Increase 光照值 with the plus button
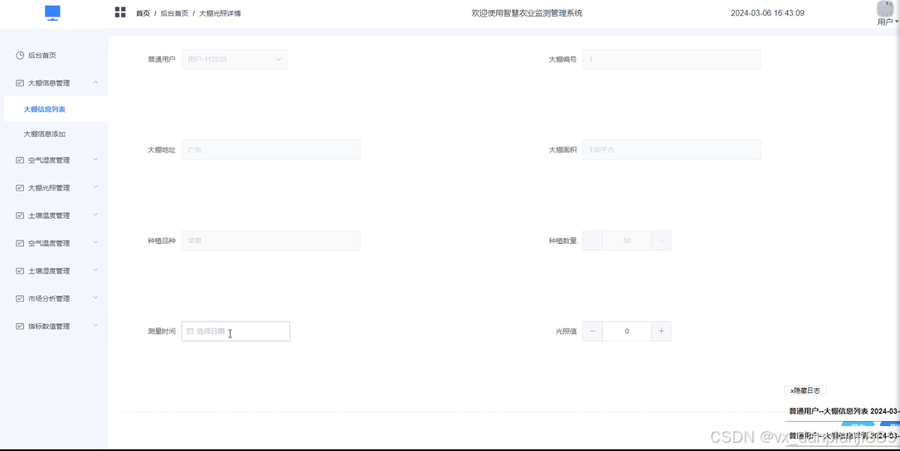The height and width of the screenshot is (451, 900). (x=661, y=331)
